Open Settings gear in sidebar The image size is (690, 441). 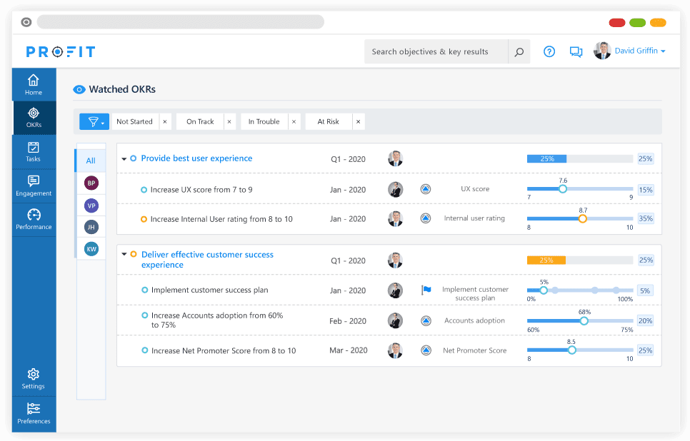tap(34, 379)
